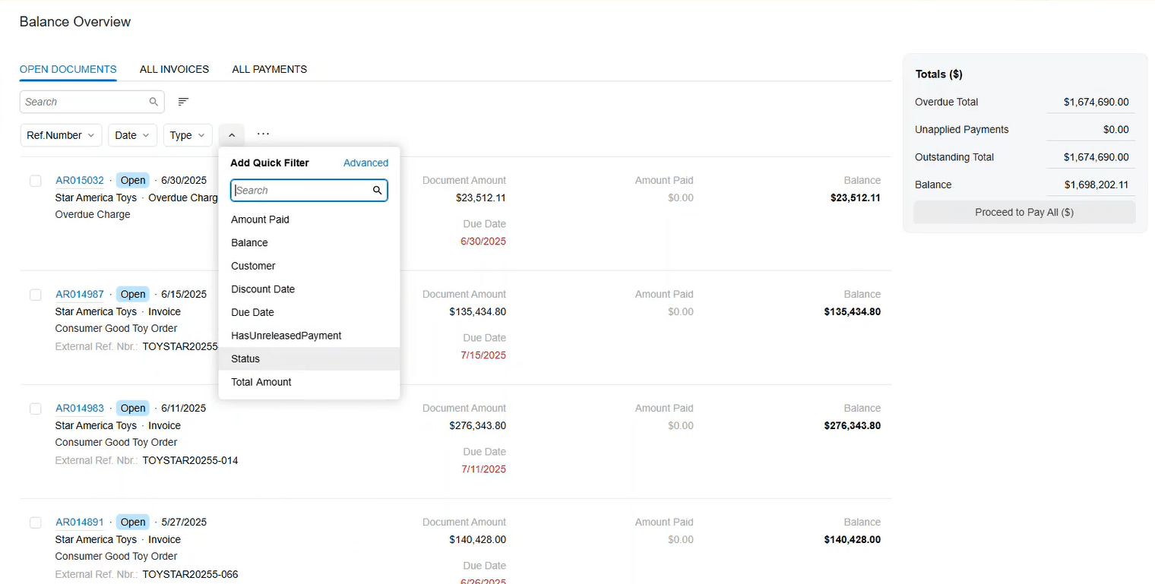Screen dimensions: 1155x584
Task: Click document date 5/27/2025
Action: 184,522
